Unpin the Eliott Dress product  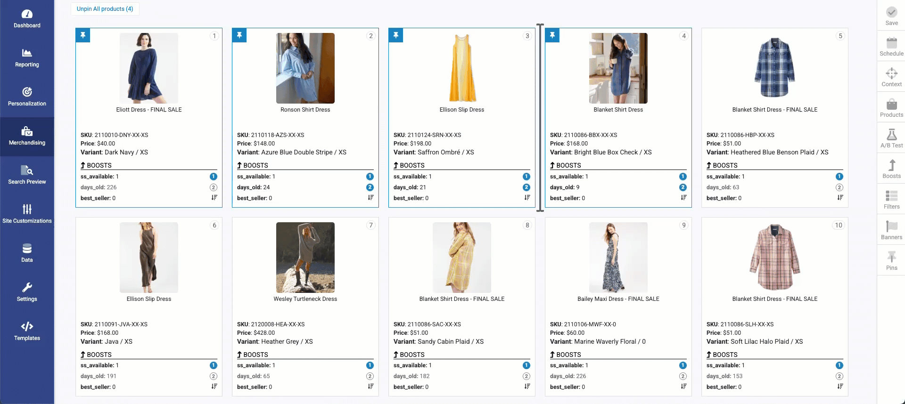[x=83, y=35]
